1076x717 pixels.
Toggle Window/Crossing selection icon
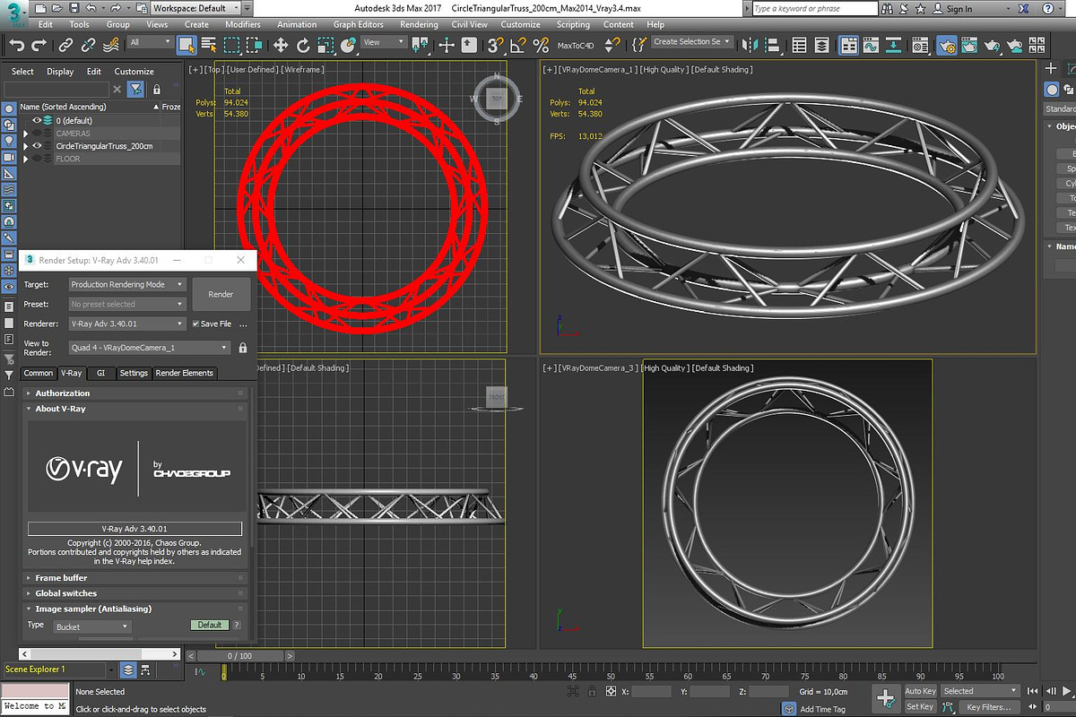coord(254,45)
